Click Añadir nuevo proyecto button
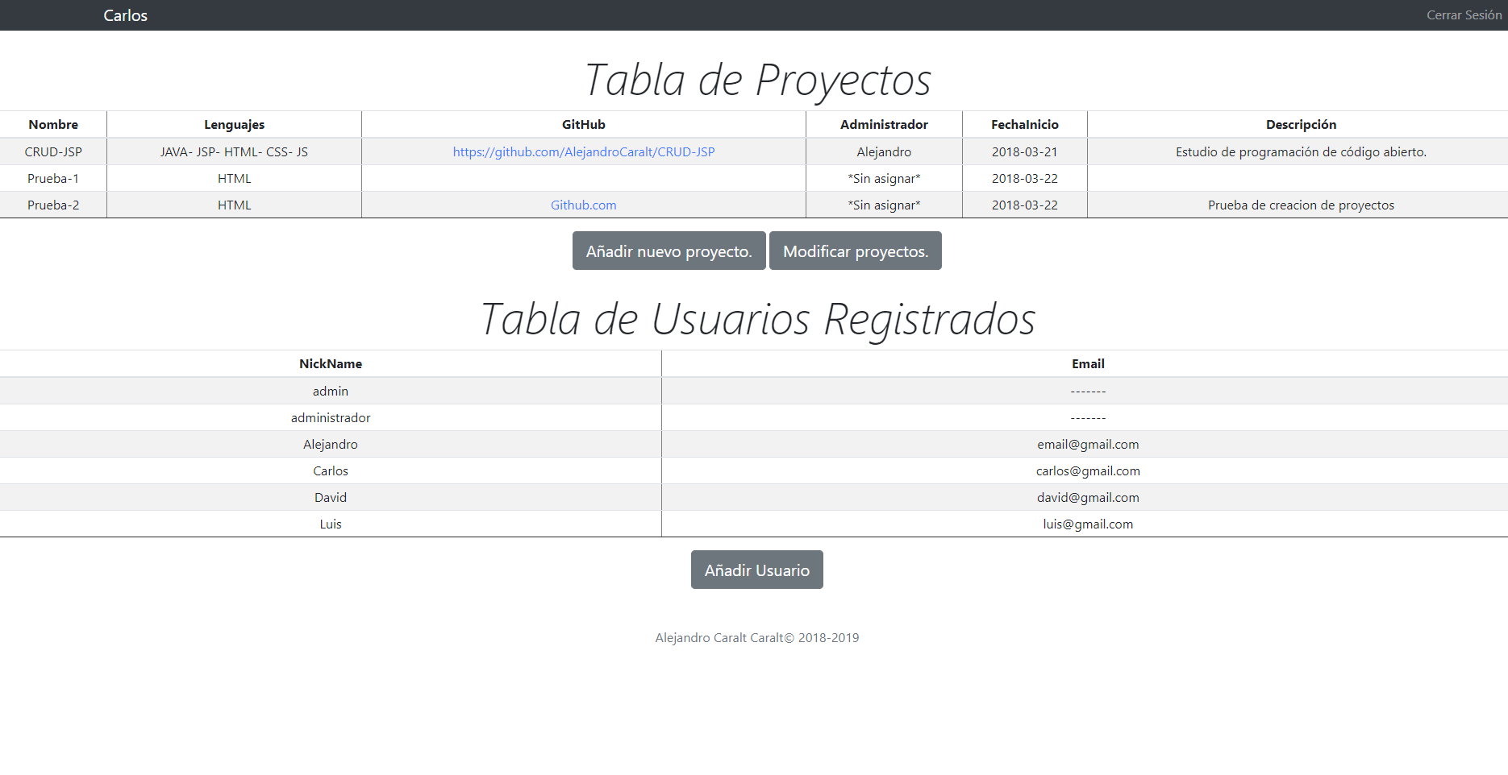Image resolution: width=1508 pixels, height=775 pixels. pos(669,251)
